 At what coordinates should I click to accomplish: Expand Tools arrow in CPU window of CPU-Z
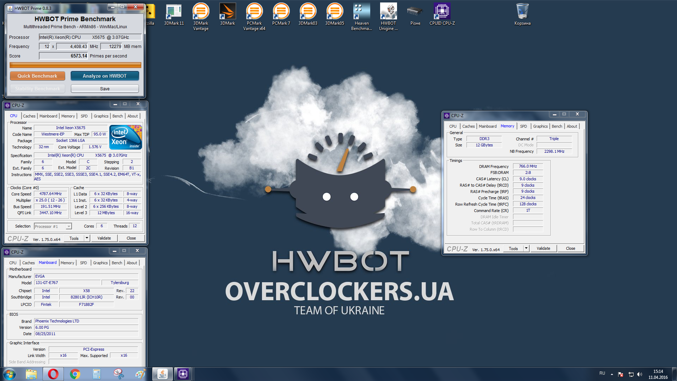[87, 238]
